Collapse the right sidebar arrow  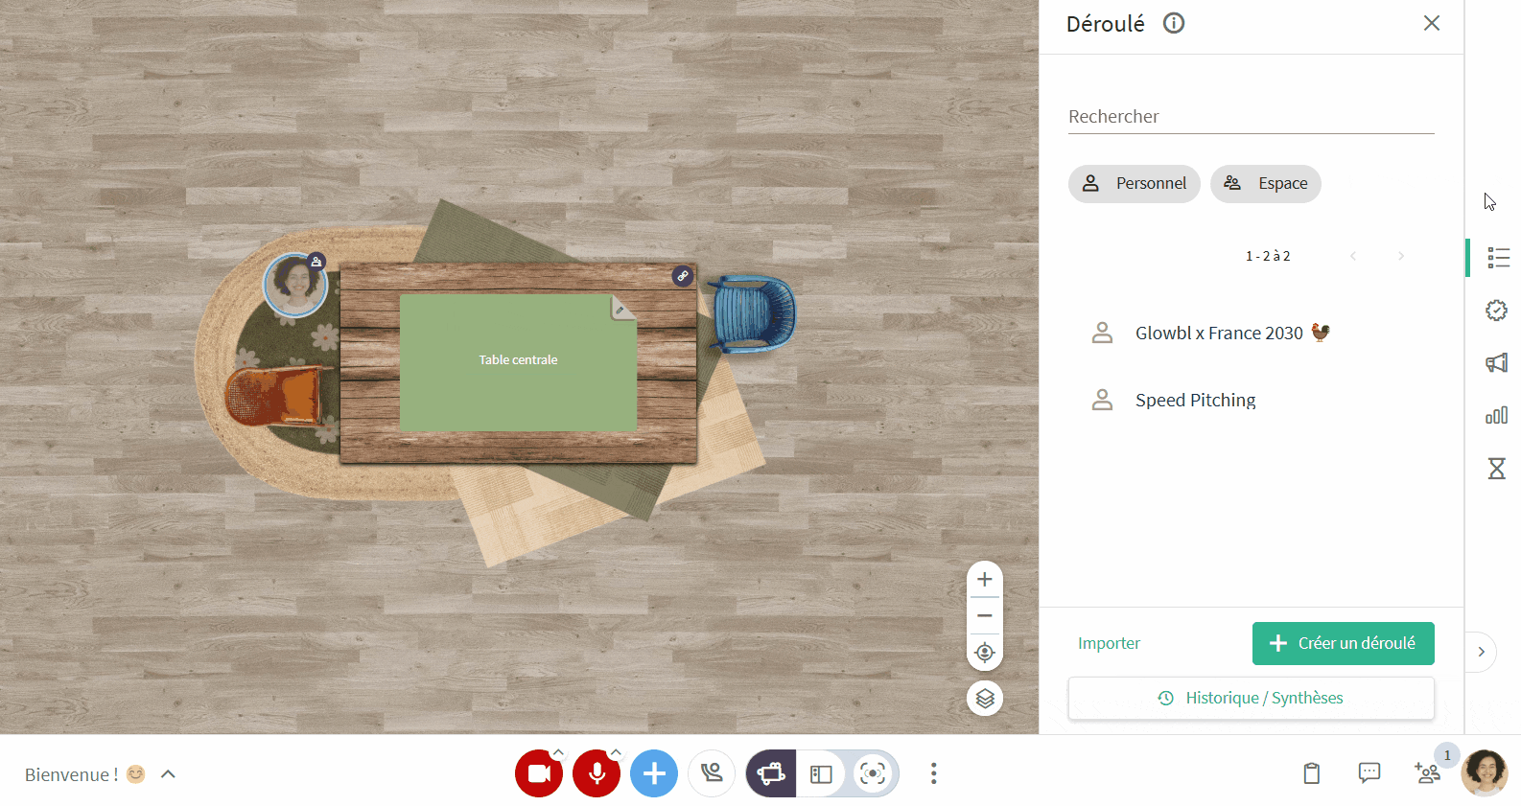point(1481,652)
